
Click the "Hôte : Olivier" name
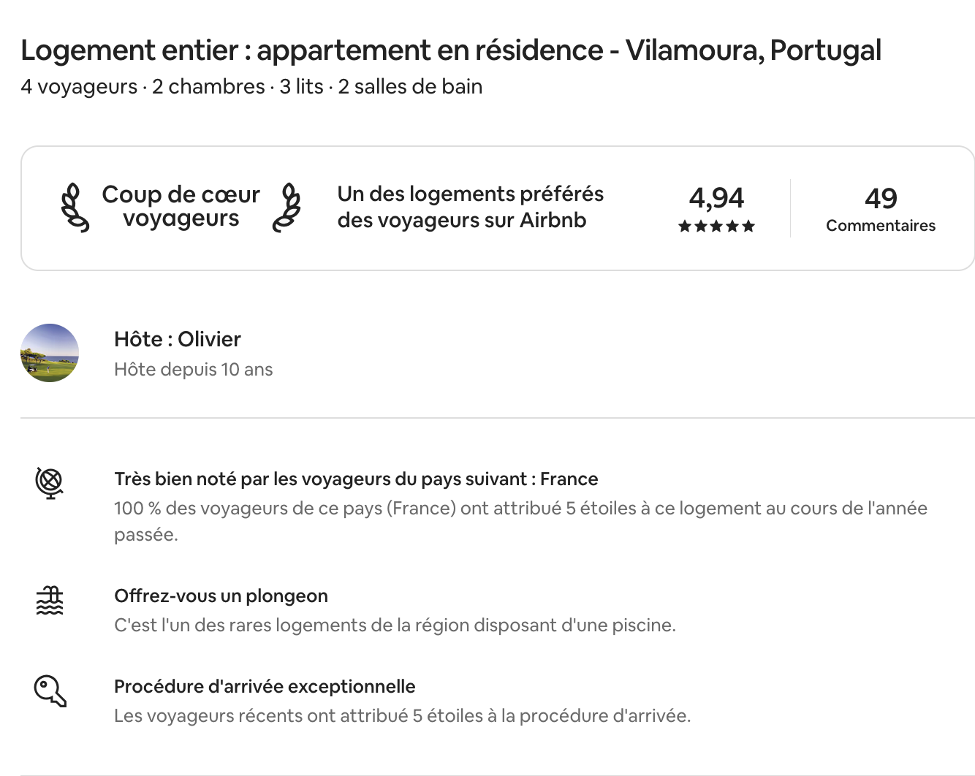(x=178, y=339)
